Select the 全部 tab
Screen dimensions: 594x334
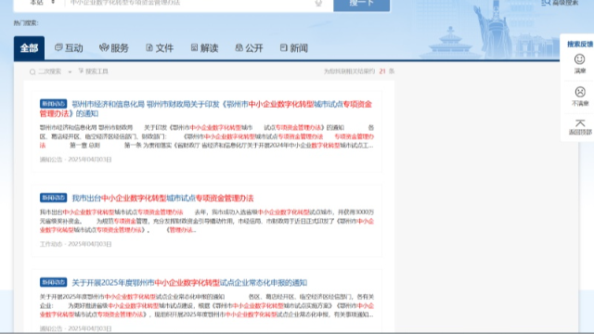pyautogui.click(x=29, y=48)
